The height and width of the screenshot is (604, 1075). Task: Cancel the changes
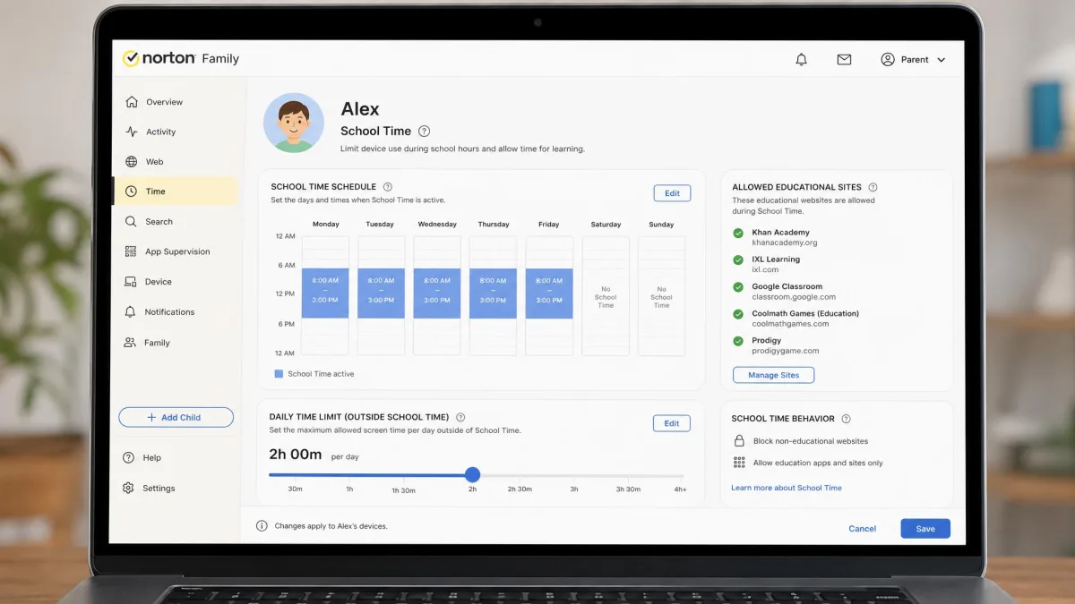(x=862, y=529)
